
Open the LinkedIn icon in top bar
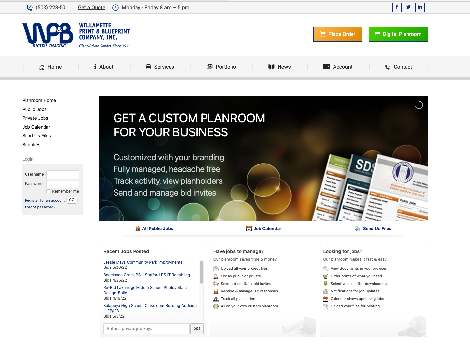click(420, 7)
